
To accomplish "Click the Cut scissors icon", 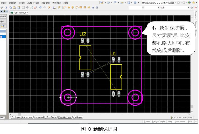I will tap(6, 7).
